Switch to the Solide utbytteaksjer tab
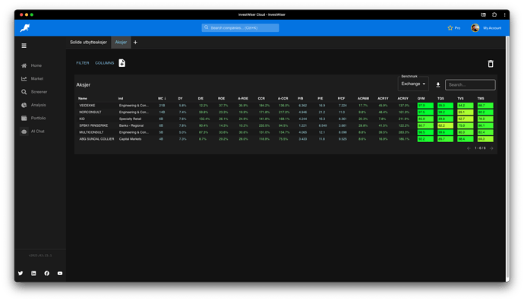524x301 pixels. (89, 43)
